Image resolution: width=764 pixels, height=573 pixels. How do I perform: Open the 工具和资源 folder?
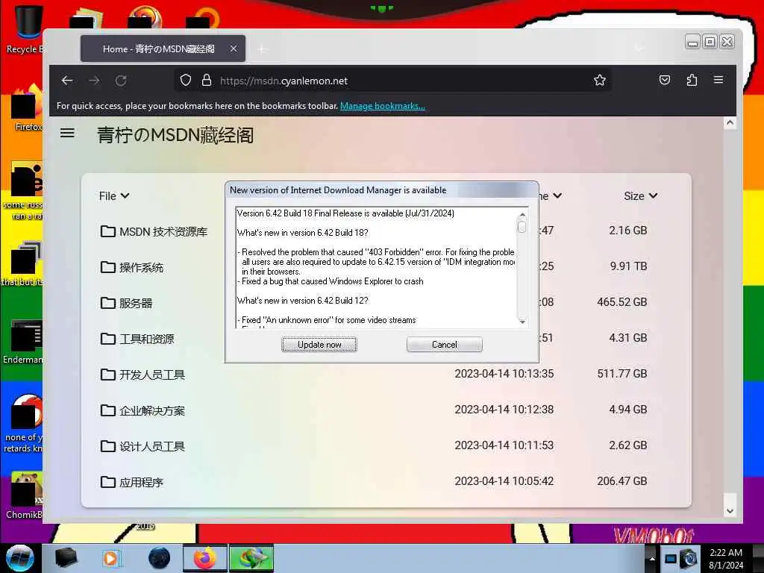[147, 339]
